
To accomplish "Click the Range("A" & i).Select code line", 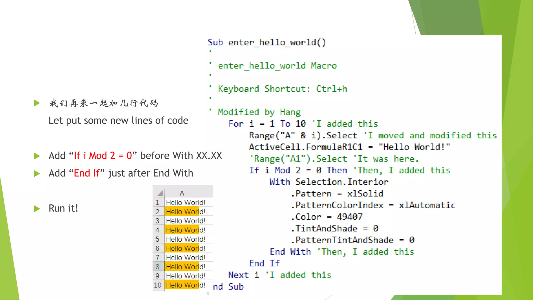I will pos(373,135).
